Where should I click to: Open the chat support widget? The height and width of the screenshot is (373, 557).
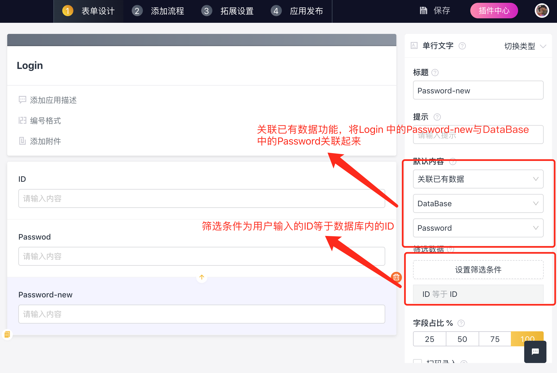(535, 352)
